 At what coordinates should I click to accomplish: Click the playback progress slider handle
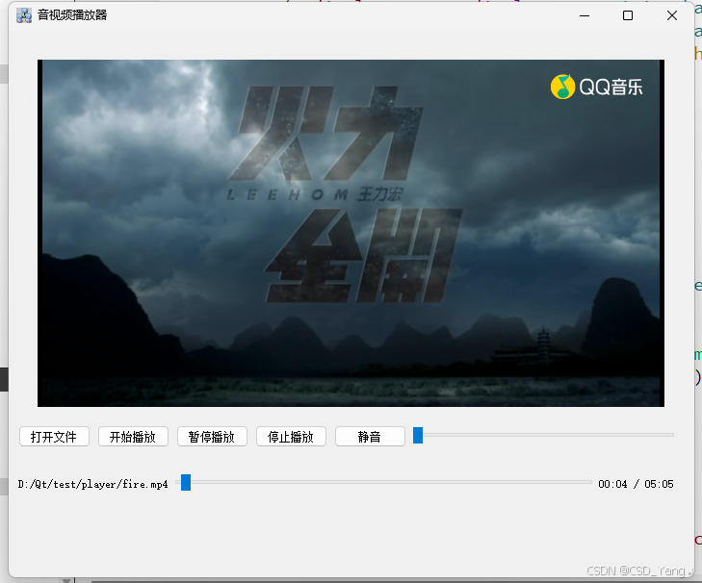tap(186, 482)
